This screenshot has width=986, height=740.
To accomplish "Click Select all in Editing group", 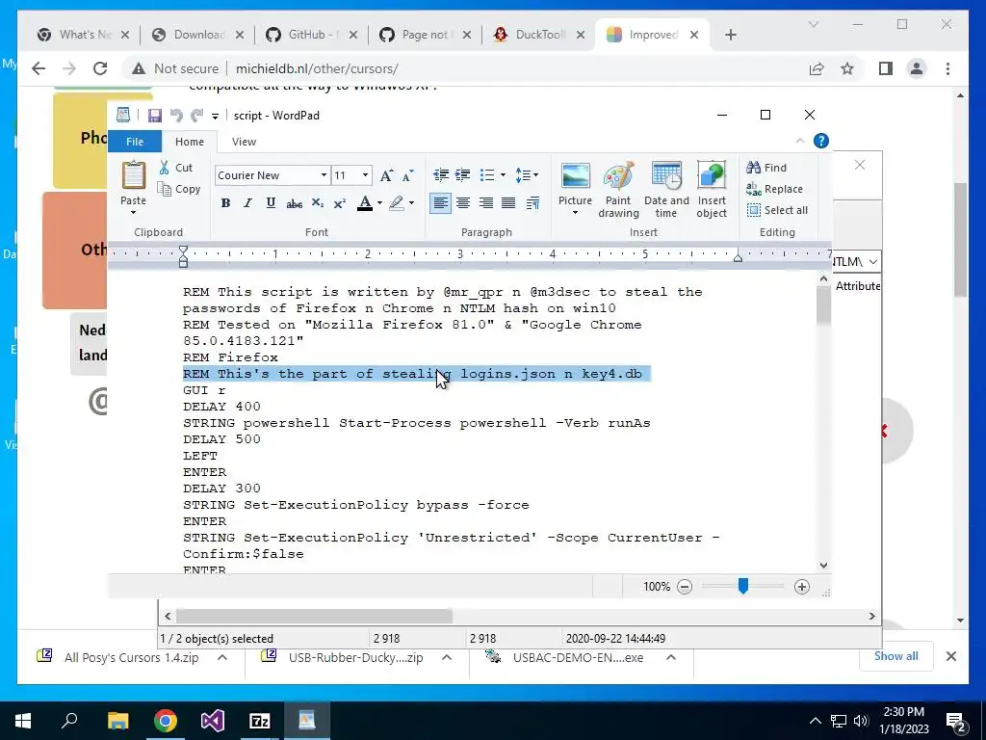I will coord(777,210).
